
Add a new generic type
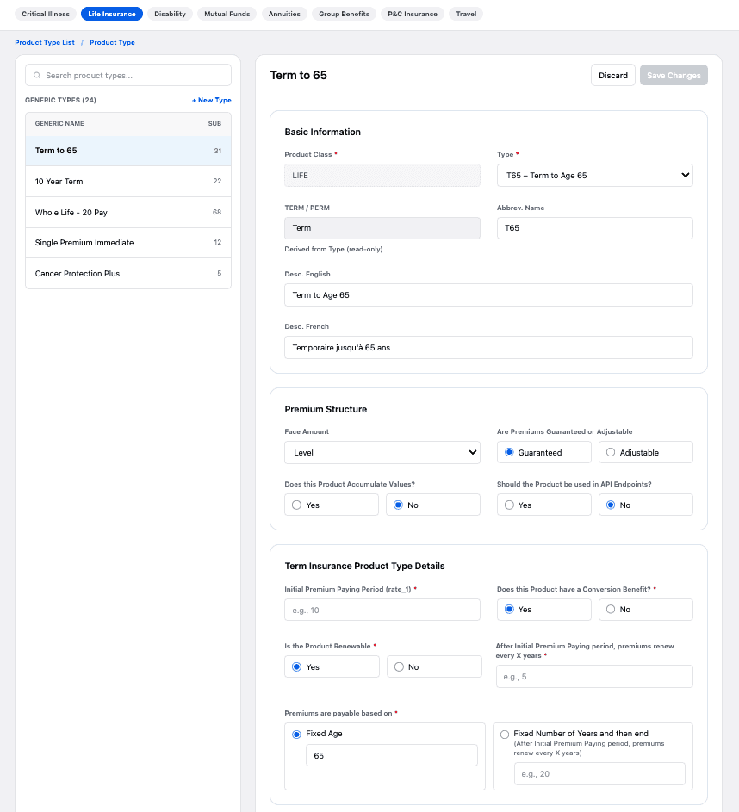211,101
